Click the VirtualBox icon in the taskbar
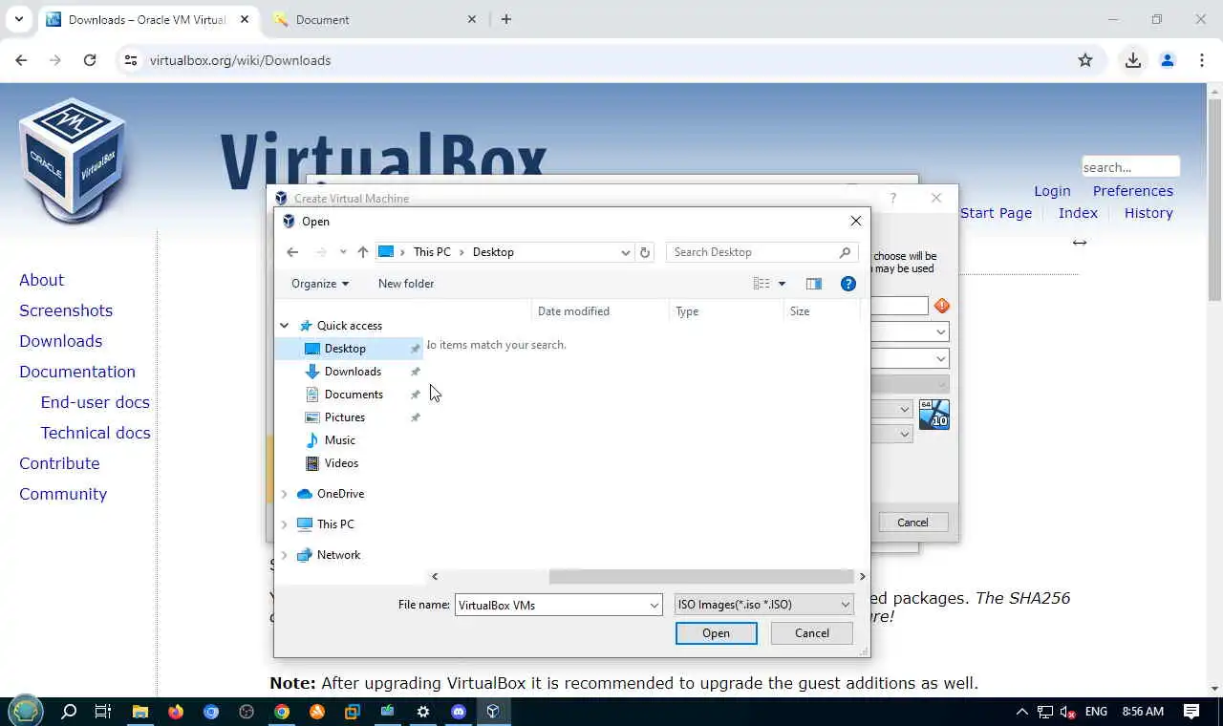This screenshot has width=1223, height=726. point(493,712)
